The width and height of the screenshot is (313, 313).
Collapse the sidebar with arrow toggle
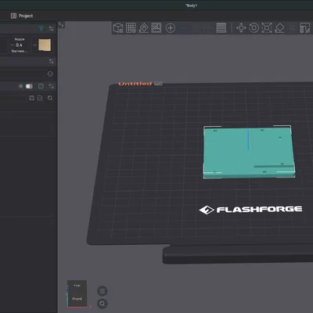tap(61, 25)
